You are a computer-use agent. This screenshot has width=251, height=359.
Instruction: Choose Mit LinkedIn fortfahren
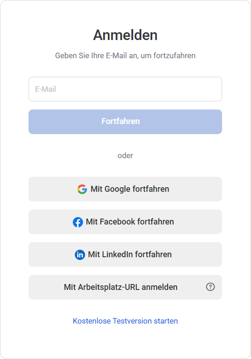tap(125, 254)
